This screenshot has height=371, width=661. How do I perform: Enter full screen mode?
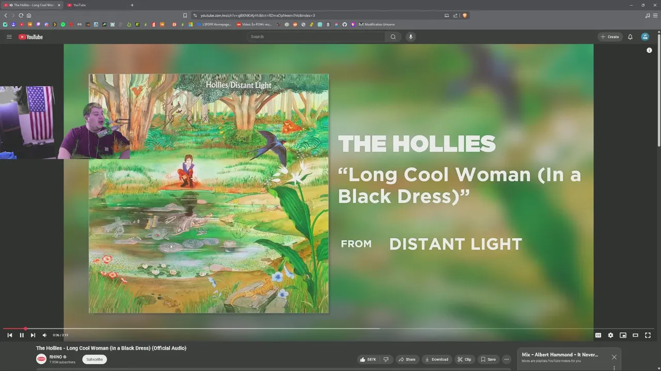648,335
